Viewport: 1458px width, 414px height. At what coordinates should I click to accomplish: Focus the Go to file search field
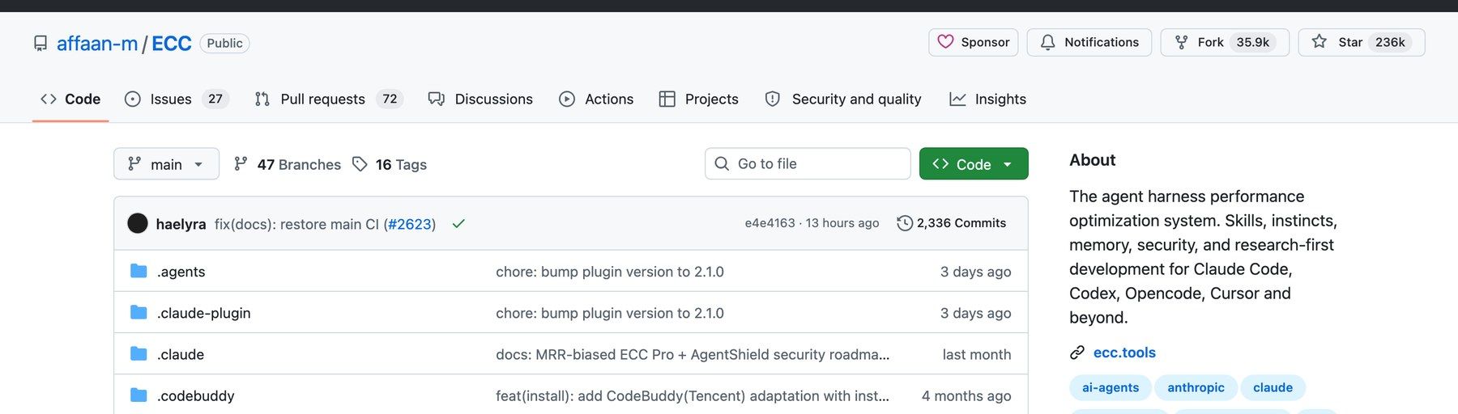(x=808, y=164)
